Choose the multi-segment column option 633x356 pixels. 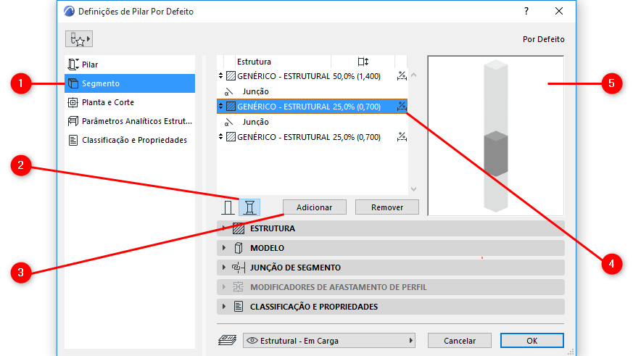click(249, 207)
